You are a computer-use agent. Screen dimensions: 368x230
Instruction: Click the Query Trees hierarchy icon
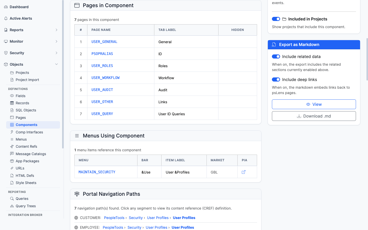pos(12,206)
